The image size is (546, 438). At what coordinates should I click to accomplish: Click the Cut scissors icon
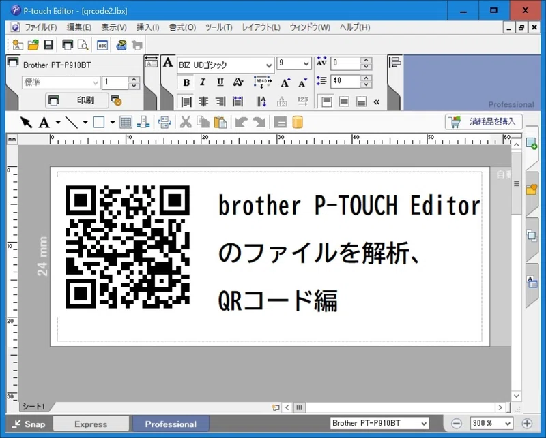tap(186, 123)
